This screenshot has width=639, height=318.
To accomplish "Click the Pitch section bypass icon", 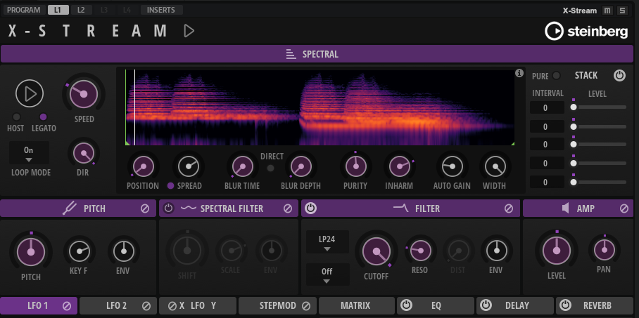I will (145, 208).
